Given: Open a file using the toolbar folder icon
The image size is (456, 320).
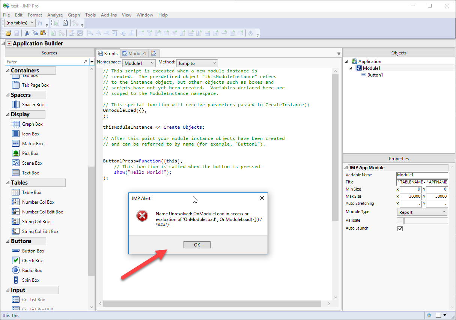Looking at the screenshot, I should tap(8, 33).
